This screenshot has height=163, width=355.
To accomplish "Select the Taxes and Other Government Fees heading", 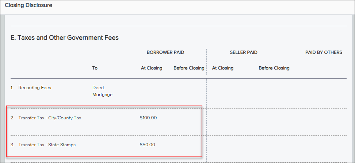I will [65, 37].
